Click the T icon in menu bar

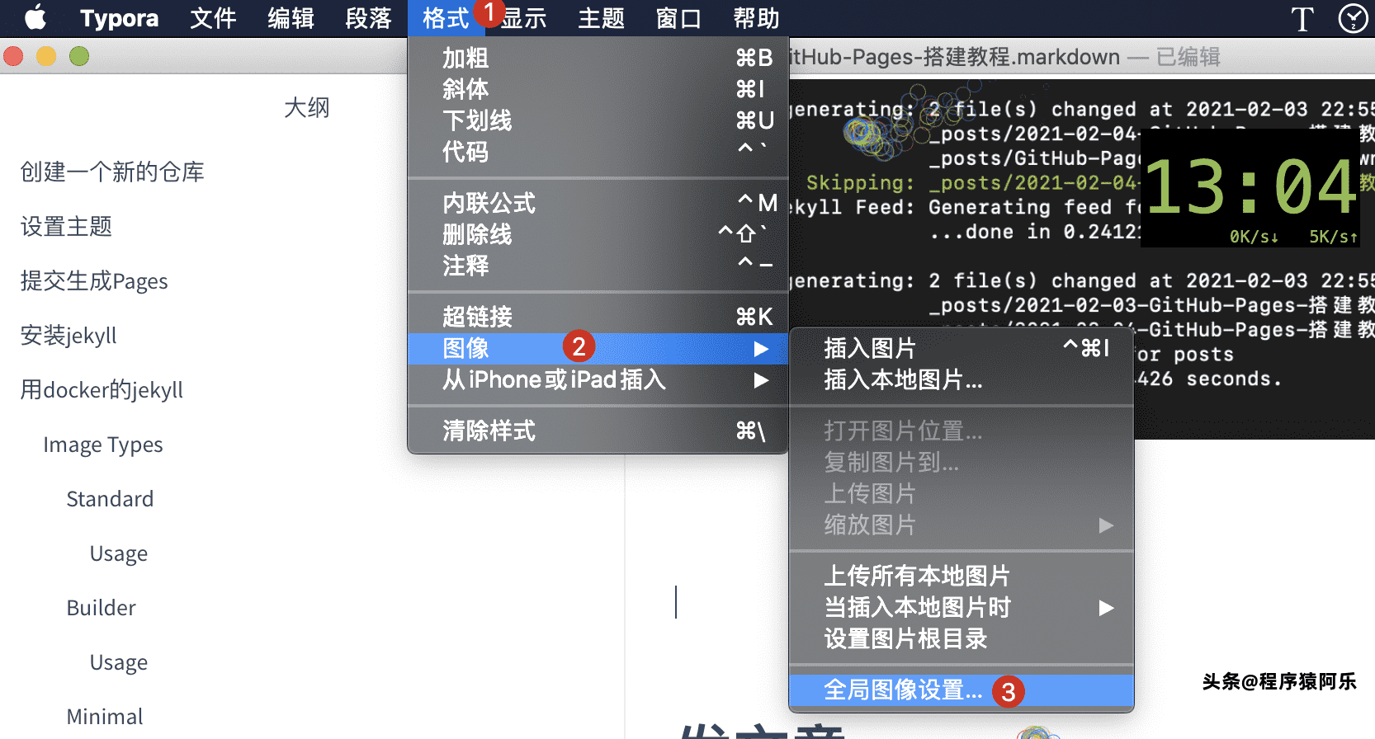(x=1302, y=18)
